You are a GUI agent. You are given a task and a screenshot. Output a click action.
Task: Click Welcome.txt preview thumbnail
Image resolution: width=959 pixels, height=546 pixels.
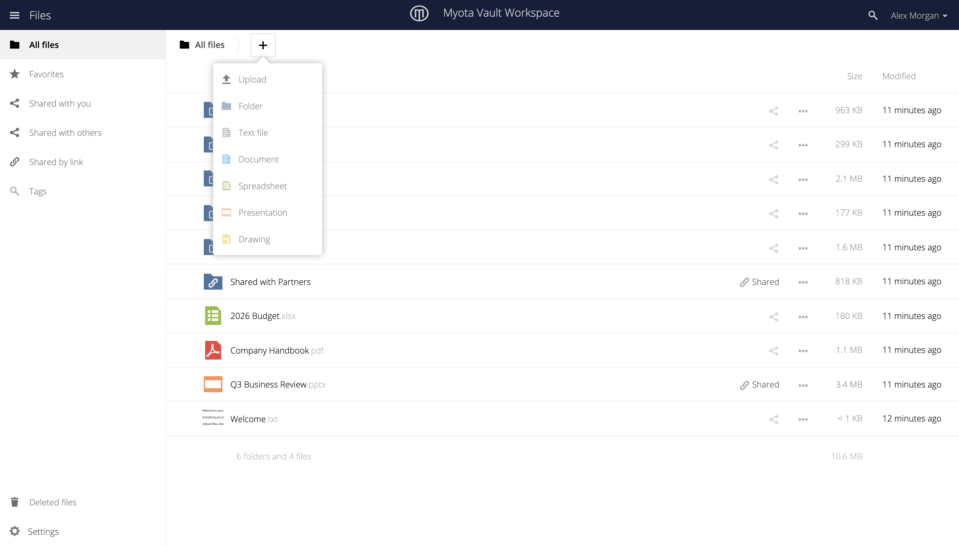[x=213, y=418]
